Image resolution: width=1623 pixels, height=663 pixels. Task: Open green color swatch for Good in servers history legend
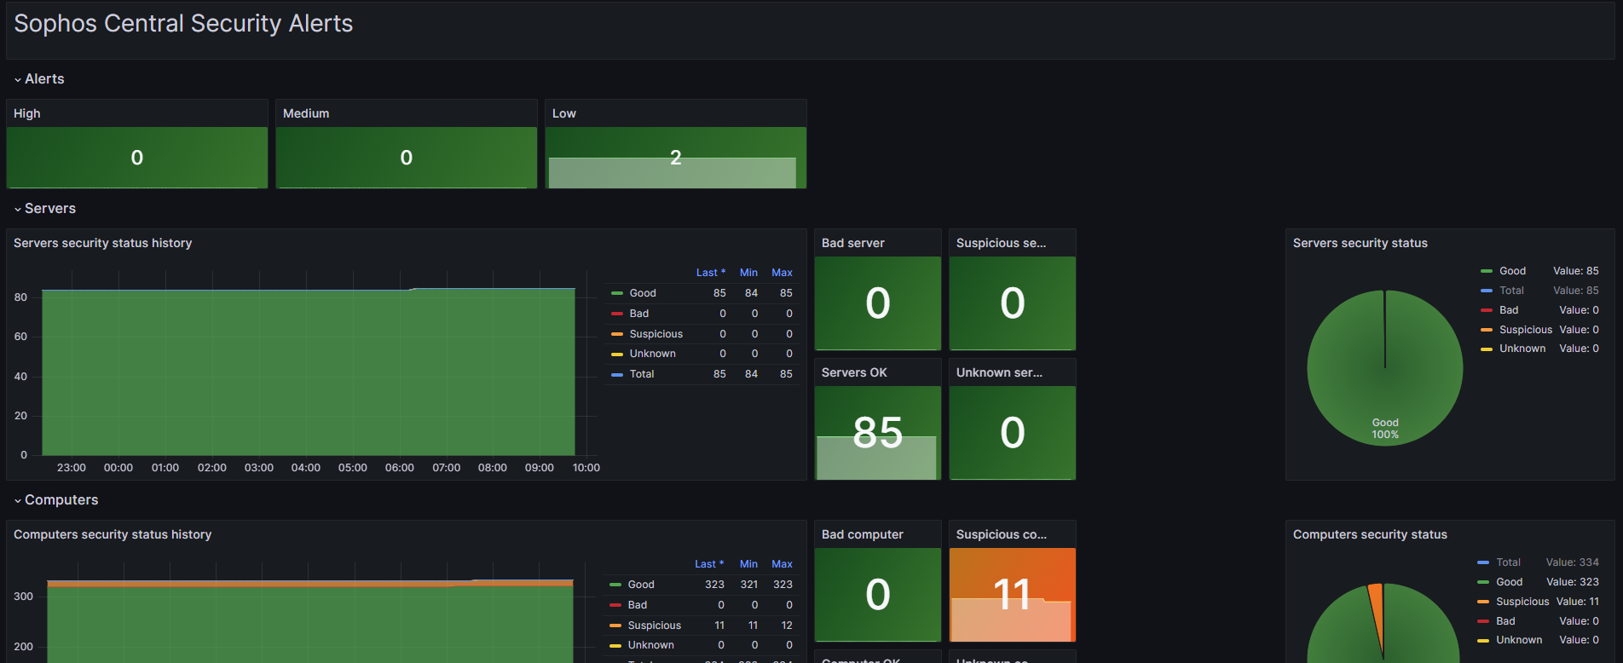point(617,293)
